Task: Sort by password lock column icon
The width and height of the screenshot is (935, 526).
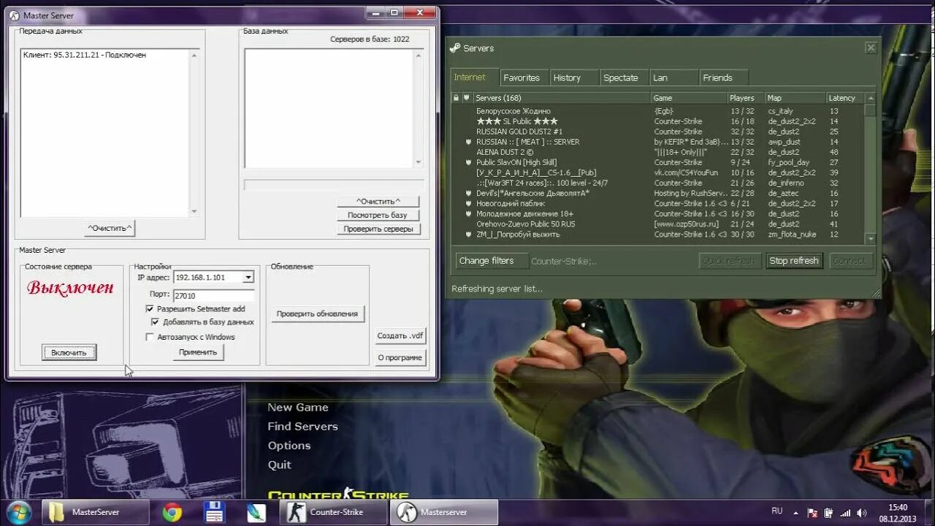Action: 456,98
